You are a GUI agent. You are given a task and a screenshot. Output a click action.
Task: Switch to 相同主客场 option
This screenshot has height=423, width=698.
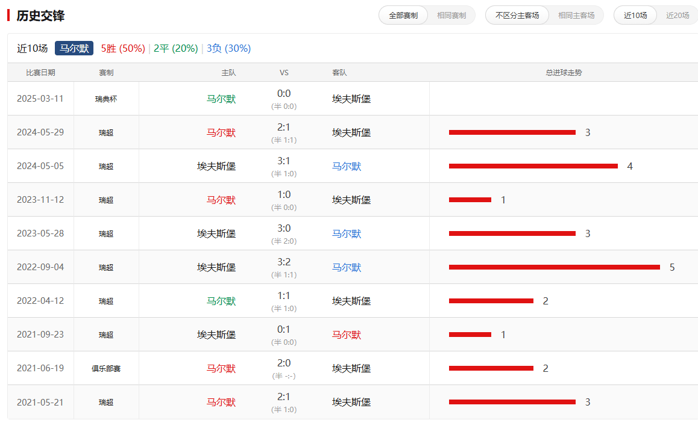pos(576,16)
